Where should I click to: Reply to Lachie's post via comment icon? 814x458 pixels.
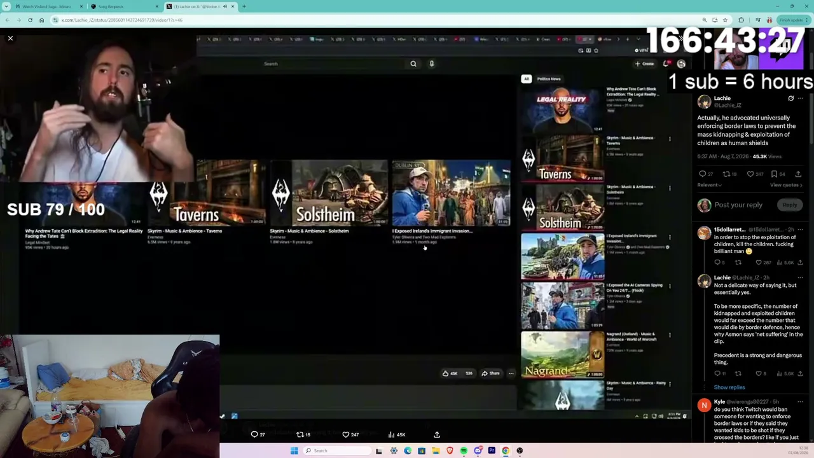tap(702, 174)
